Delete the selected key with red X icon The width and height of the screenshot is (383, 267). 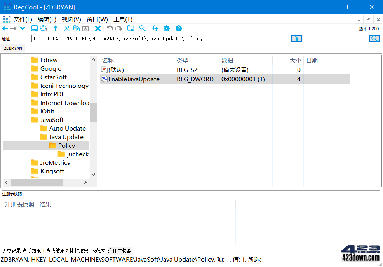tap(98, 28)
